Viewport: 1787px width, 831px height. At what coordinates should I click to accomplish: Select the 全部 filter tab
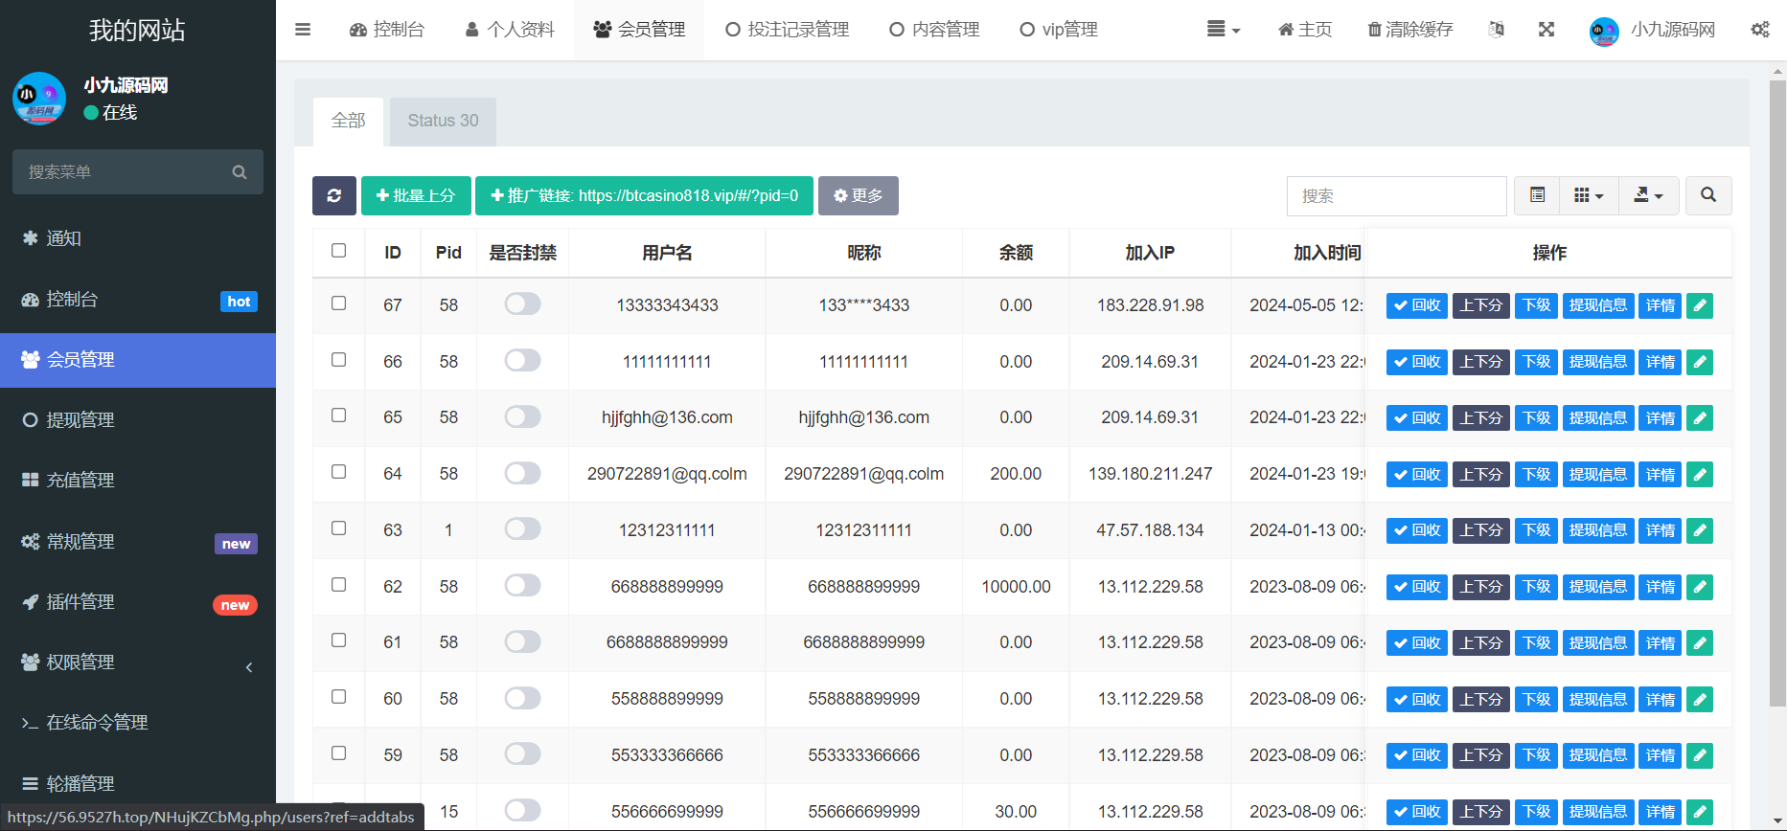coord(349,121)
